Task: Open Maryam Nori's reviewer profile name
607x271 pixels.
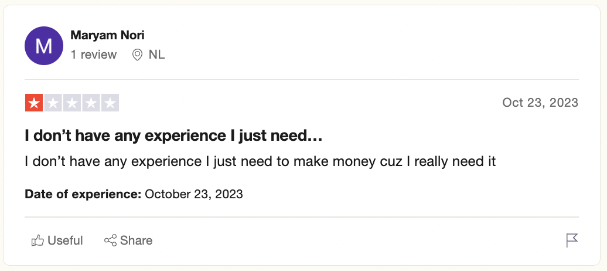Action: [107, 35]
